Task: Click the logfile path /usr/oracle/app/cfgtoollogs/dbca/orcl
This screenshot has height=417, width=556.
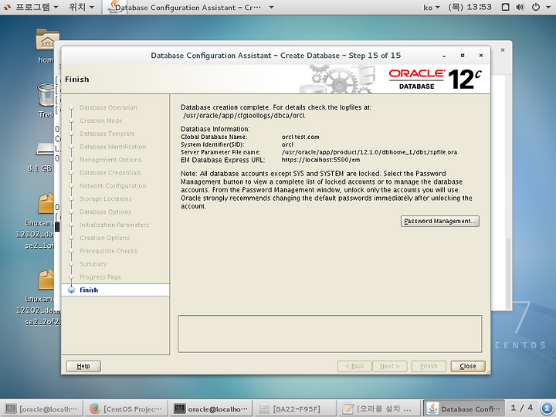Action: [x=244, y=116]
